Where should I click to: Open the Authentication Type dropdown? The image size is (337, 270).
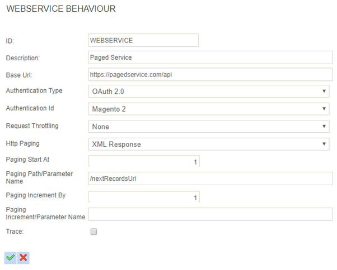coord(209,91)
